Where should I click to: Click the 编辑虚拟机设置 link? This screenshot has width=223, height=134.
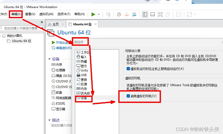(62, 48)
